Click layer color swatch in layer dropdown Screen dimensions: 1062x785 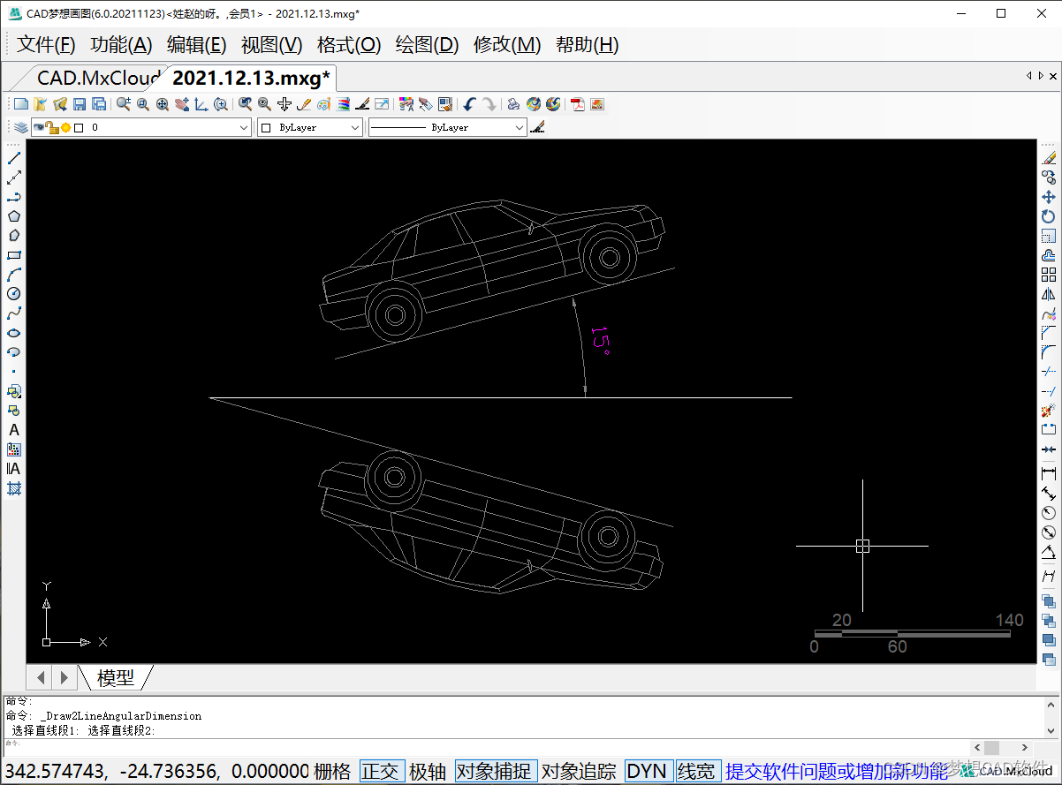pos(79,128)
